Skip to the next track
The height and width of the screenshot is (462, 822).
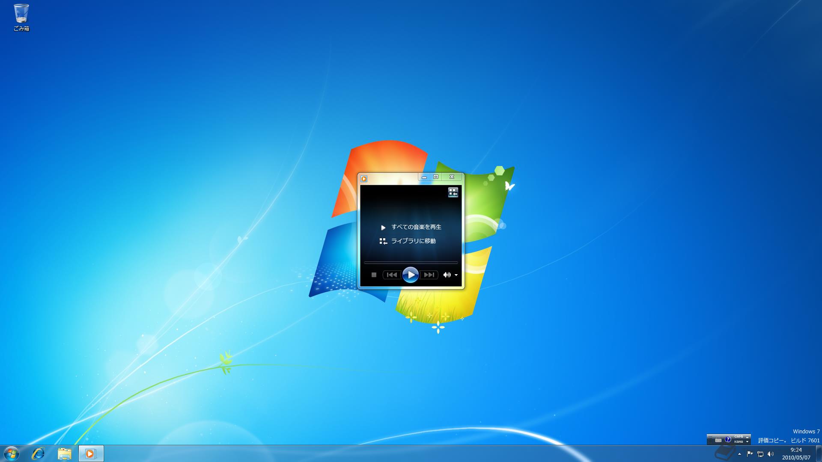click(429, 275)
